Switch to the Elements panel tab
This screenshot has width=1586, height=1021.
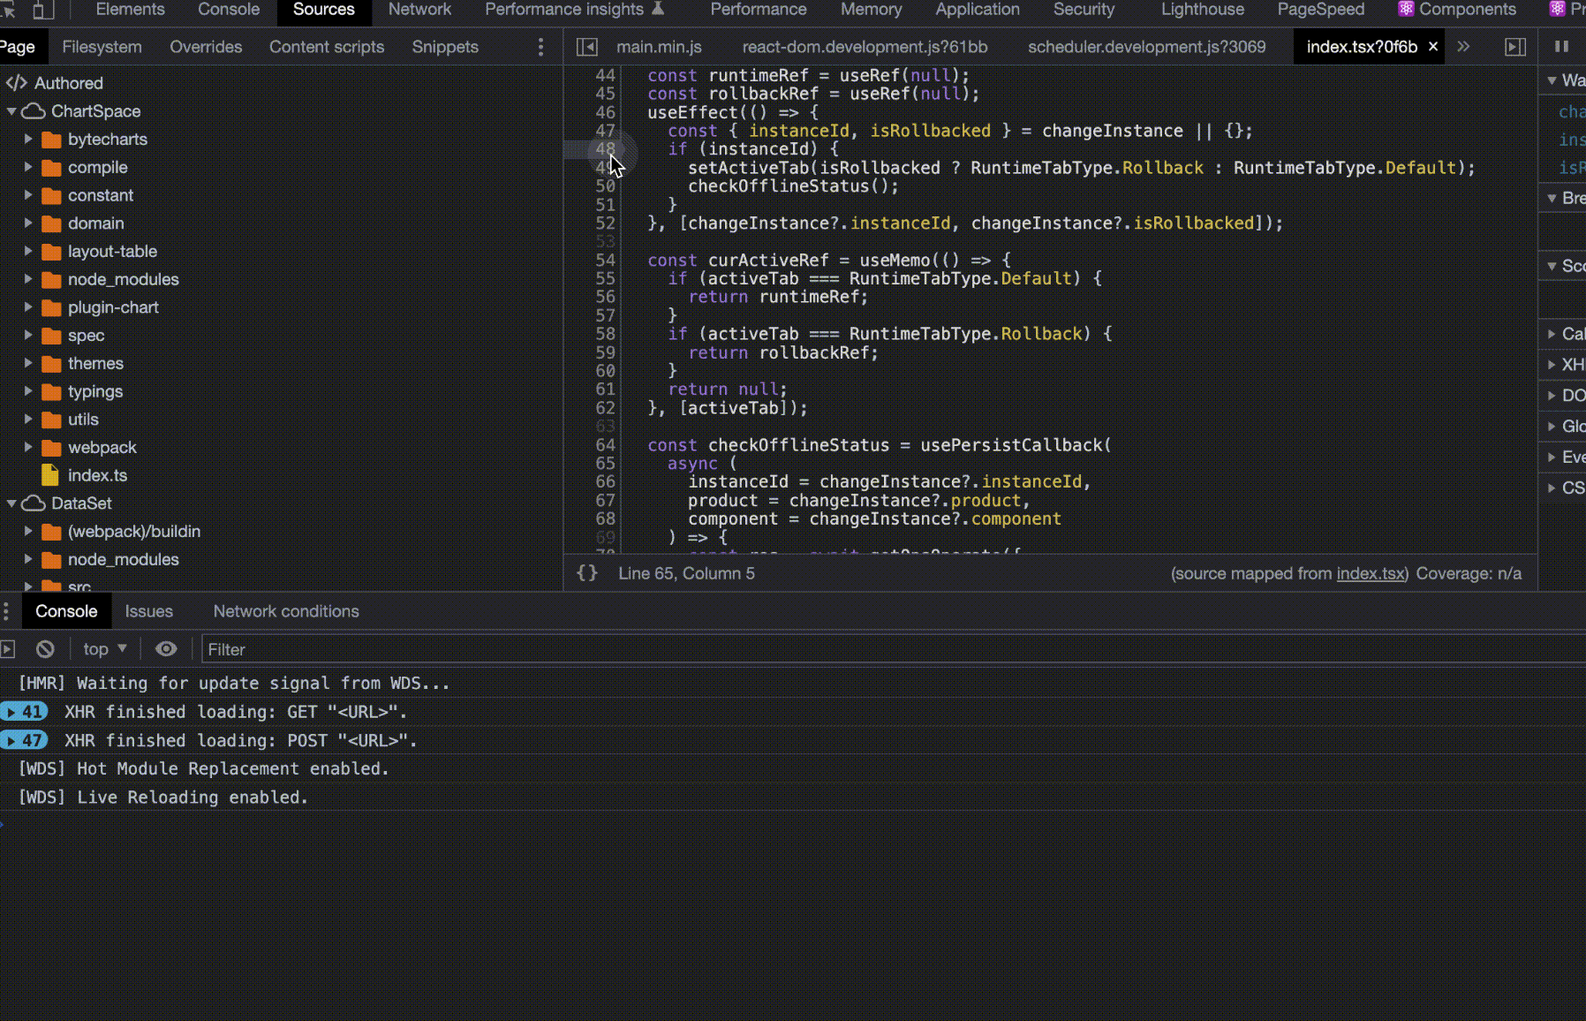point(130,10)
